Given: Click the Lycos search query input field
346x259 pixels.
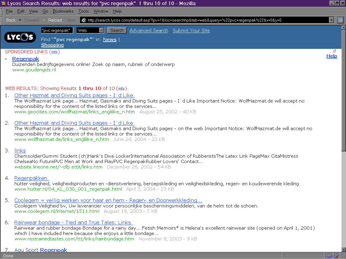Looking at the screenshot, I should (x=57, y=30).
